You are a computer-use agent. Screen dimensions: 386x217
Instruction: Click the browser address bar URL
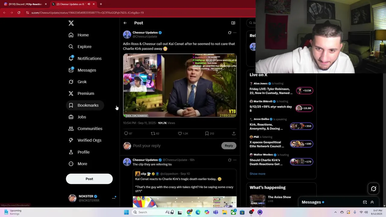87,13
